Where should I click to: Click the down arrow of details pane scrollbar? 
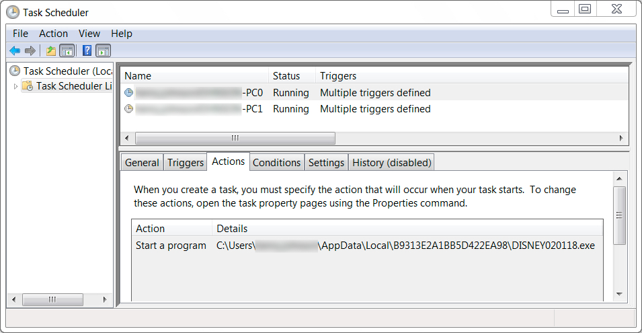(619, 294)
